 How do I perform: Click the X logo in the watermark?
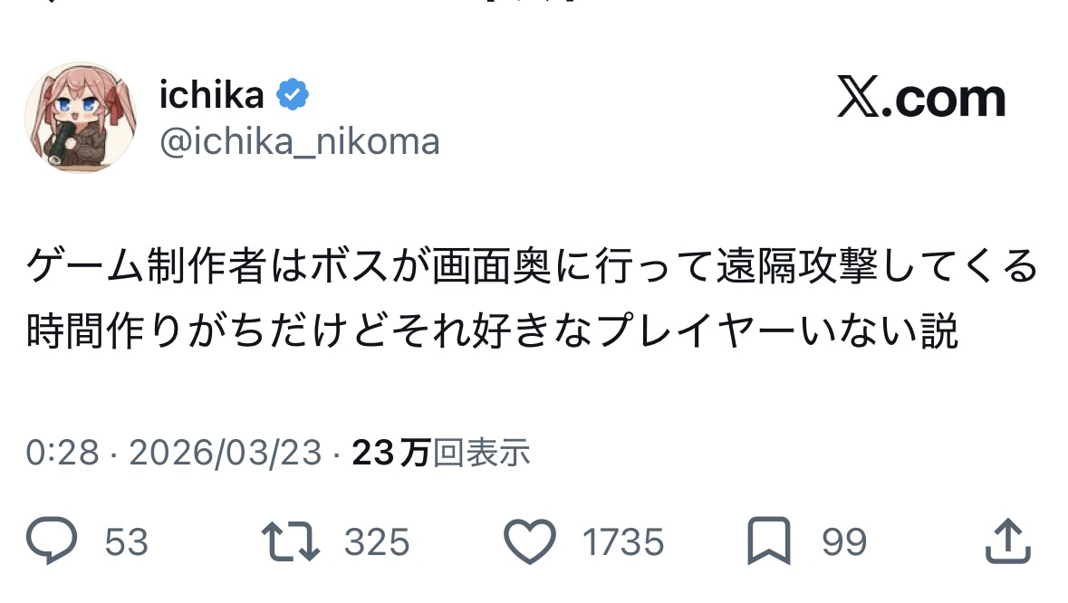pyautogui.click(x=857, y=99)
